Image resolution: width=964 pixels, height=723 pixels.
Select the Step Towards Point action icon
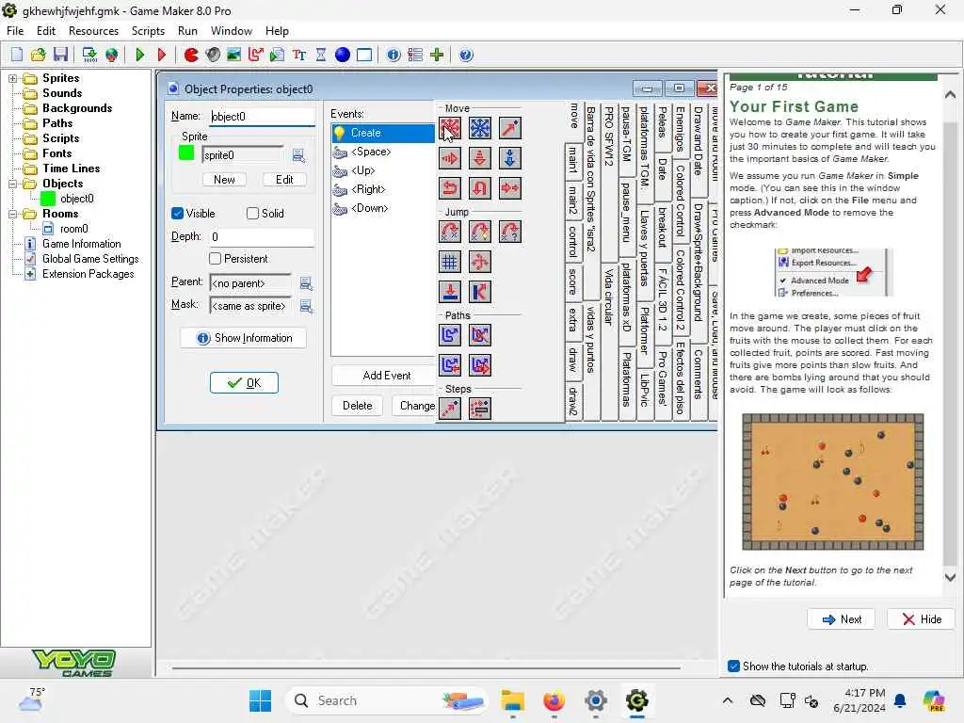tap(450, 409)
